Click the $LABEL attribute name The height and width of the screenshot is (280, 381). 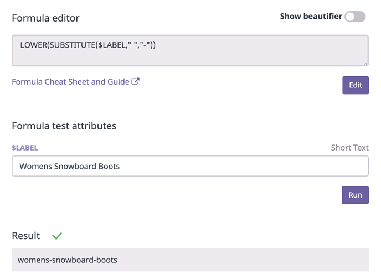pyautogui.click(x=25, y=148)
